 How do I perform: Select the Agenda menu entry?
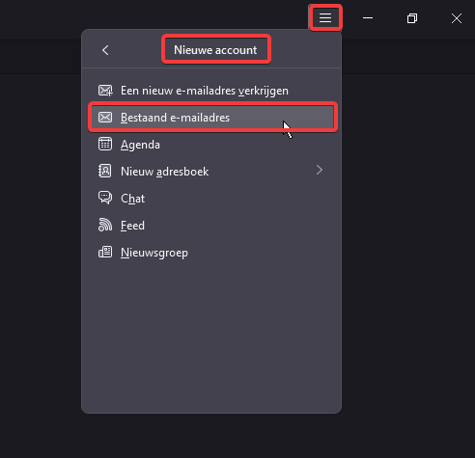(212, 145)
